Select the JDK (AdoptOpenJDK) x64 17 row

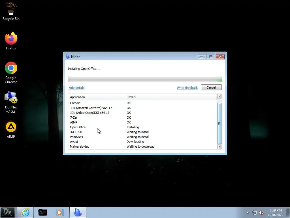(142, 113)
